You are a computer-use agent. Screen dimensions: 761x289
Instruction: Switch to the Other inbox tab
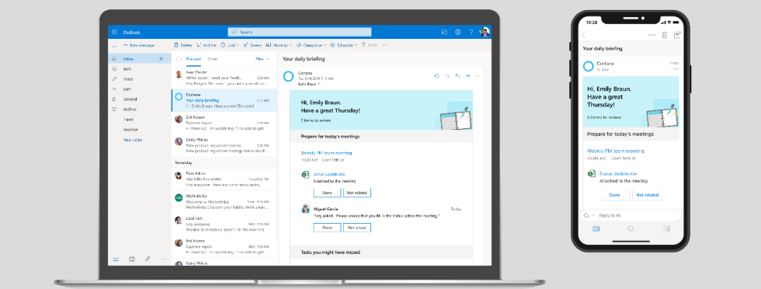click(x=212, y=59)
